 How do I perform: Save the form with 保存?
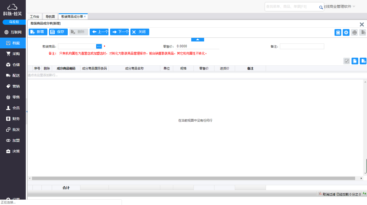[x=58, y=32]
